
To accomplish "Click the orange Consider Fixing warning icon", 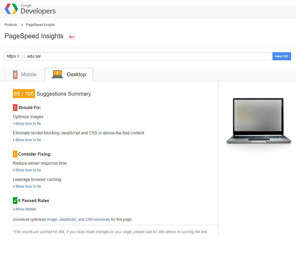I will tap(15, 154).
